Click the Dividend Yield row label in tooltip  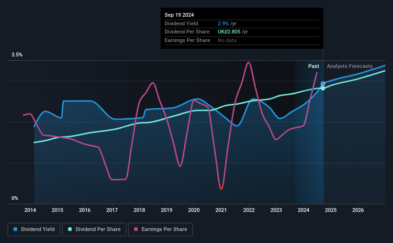pos(181,23)
